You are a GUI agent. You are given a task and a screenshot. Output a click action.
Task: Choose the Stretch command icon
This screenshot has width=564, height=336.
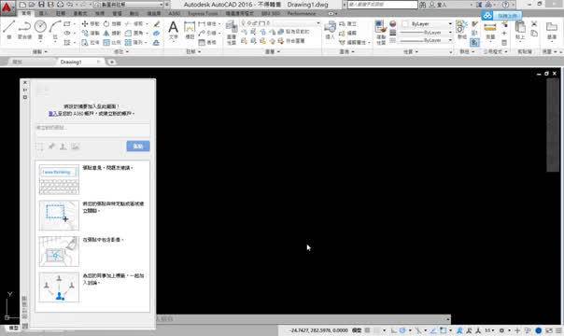85,42
